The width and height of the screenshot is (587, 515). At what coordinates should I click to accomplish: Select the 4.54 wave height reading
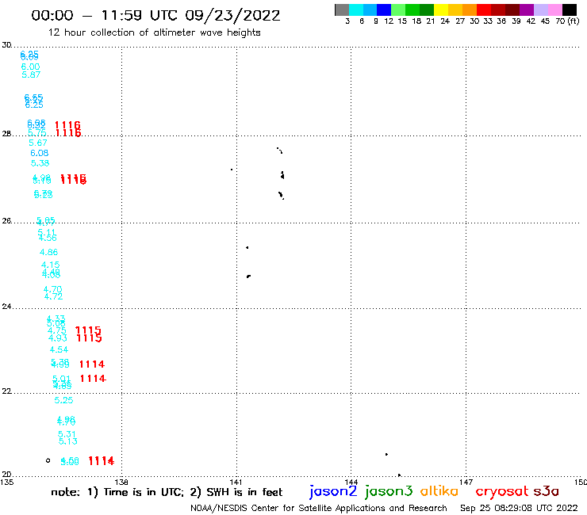[59, 349]
